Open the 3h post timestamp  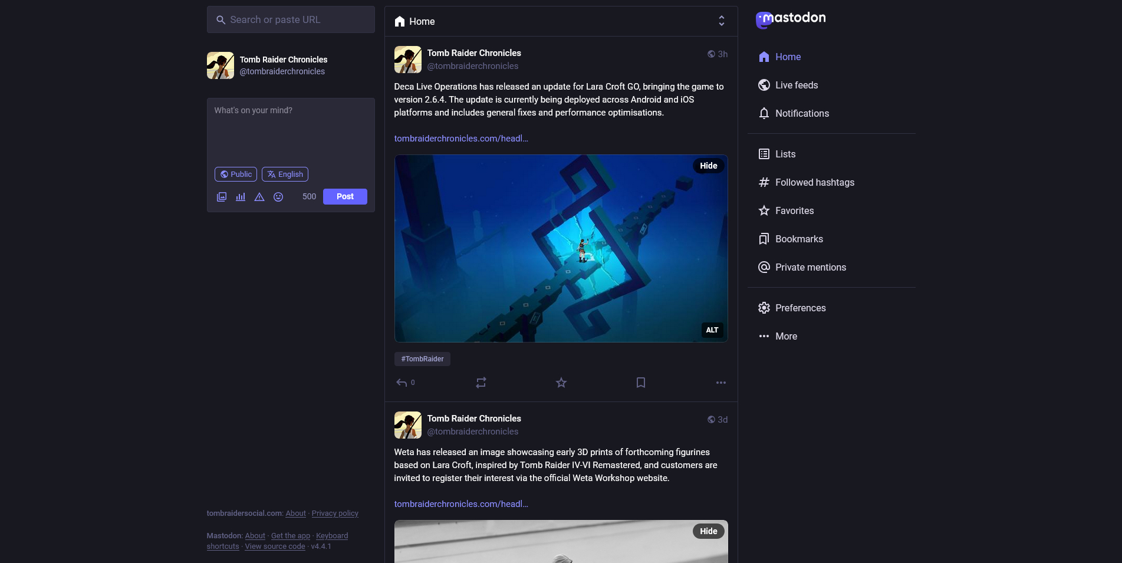tap(723, 54)
